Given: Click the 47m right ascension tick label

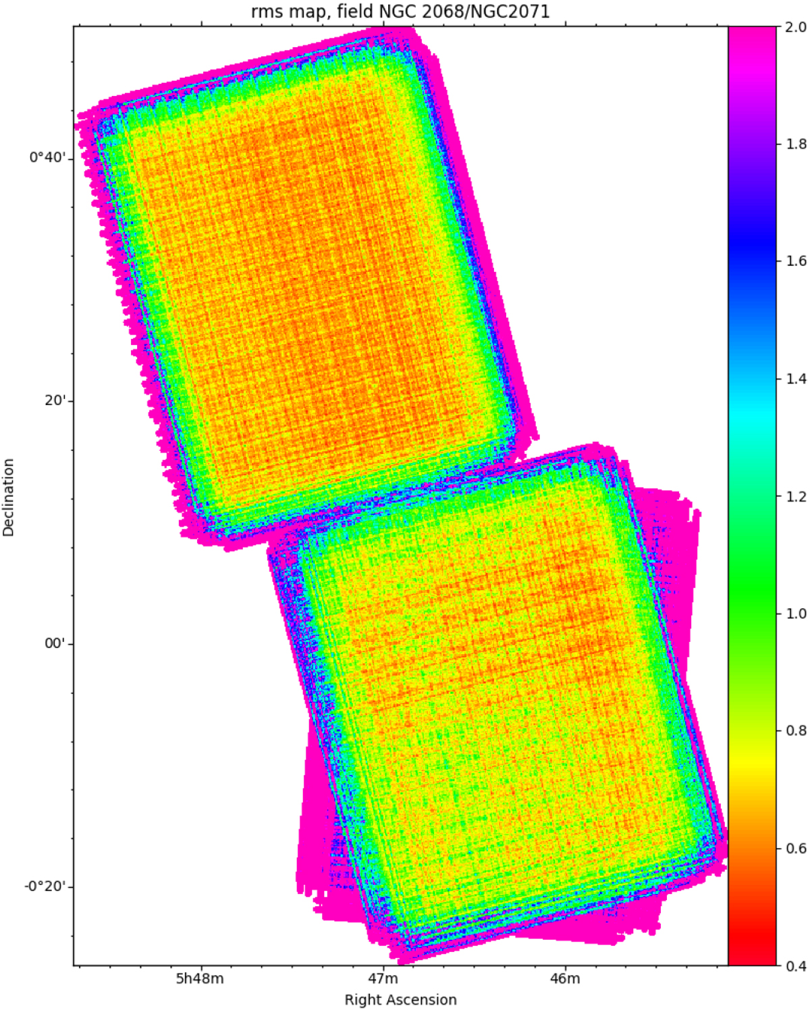Looking at the screenshot, I should coord(383,979).
